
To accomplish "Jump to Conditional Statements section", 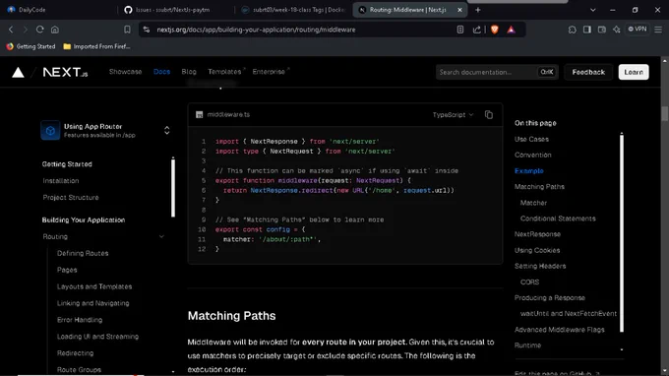I will (x=558, y=219).
